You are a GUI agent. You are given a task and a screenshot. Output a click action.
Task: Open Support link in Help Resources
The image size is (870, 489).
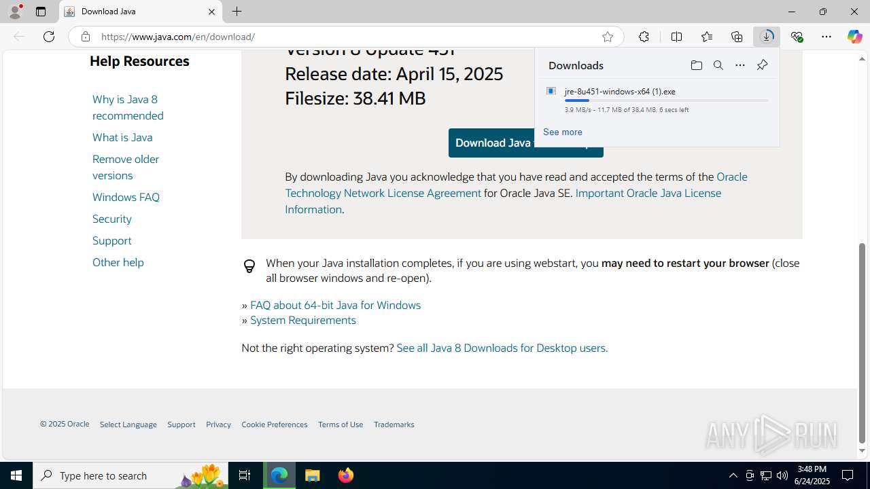[112, 240]
